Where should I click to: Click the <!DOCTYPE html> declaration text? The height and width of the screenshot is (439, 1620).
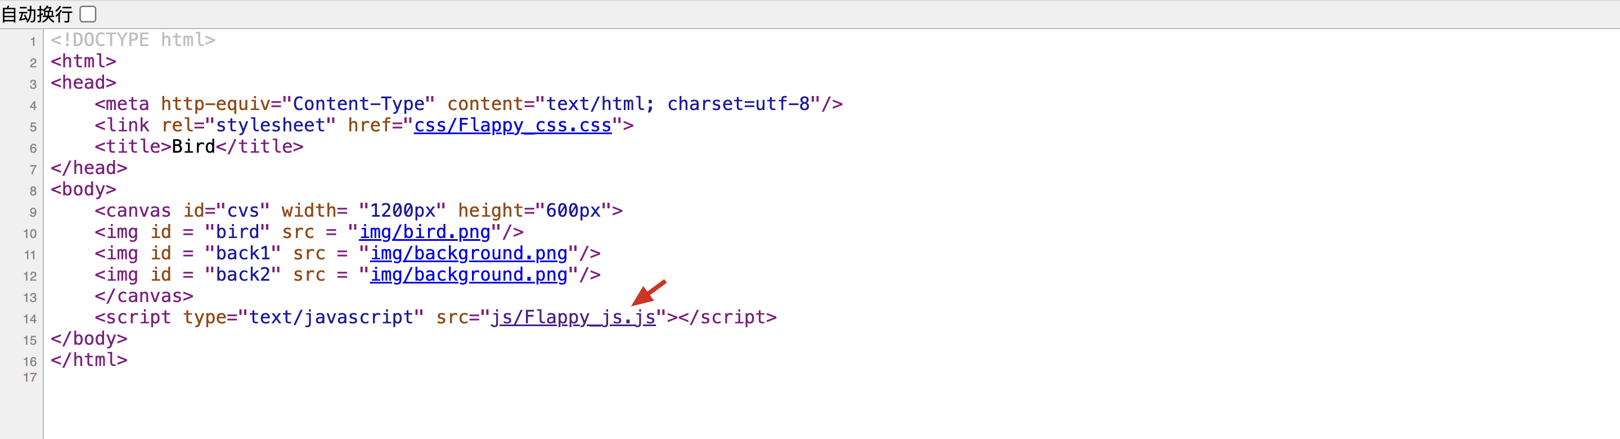click(133, 40)
